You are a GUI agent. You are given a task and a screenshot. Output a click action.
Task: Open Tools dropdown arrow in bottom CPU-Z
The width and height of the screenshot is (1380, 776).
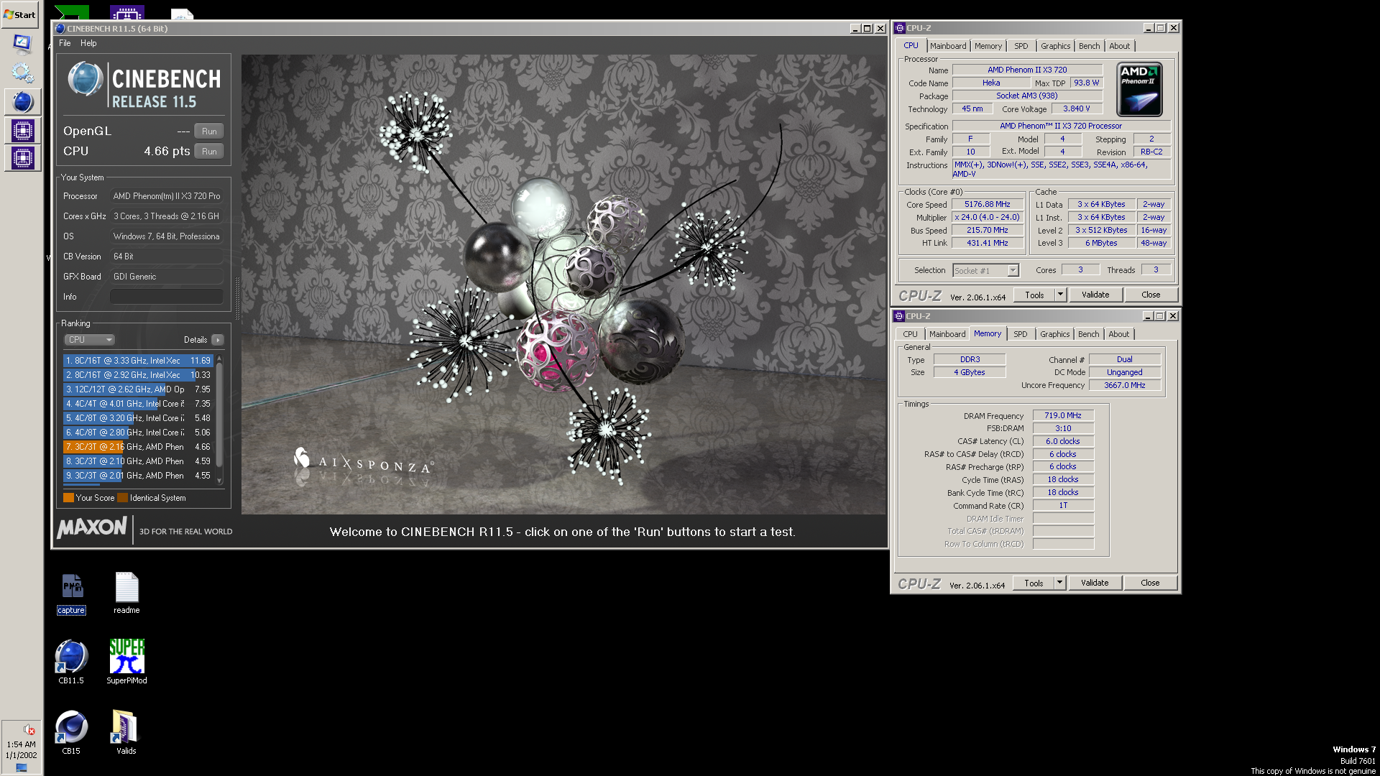1059,583
